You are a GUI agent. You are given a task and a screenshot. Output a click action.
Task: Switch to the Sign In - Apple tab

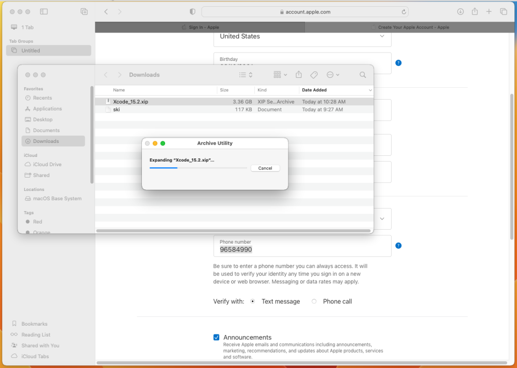click(x=200, y=27)
